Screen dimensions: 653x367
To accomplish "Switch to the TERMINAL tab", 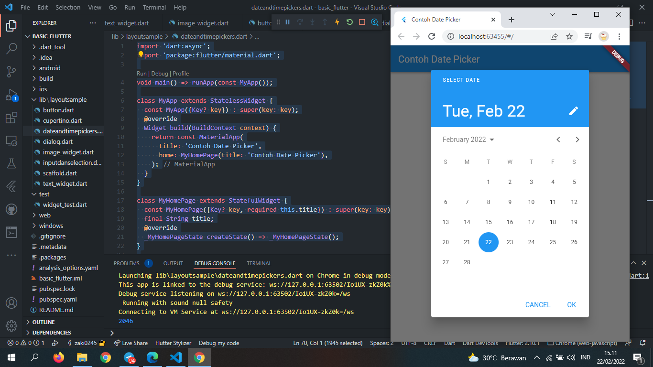I will pyautogui.click(x=259, y=263).
